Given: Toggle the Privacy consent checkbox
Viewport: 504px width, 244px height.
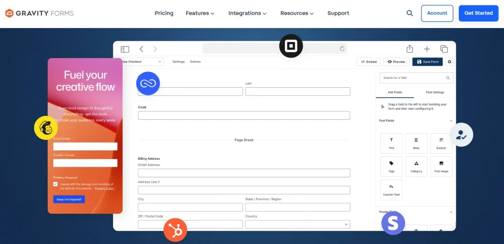Looking at the screenshot, I should [x=56, y=184].
